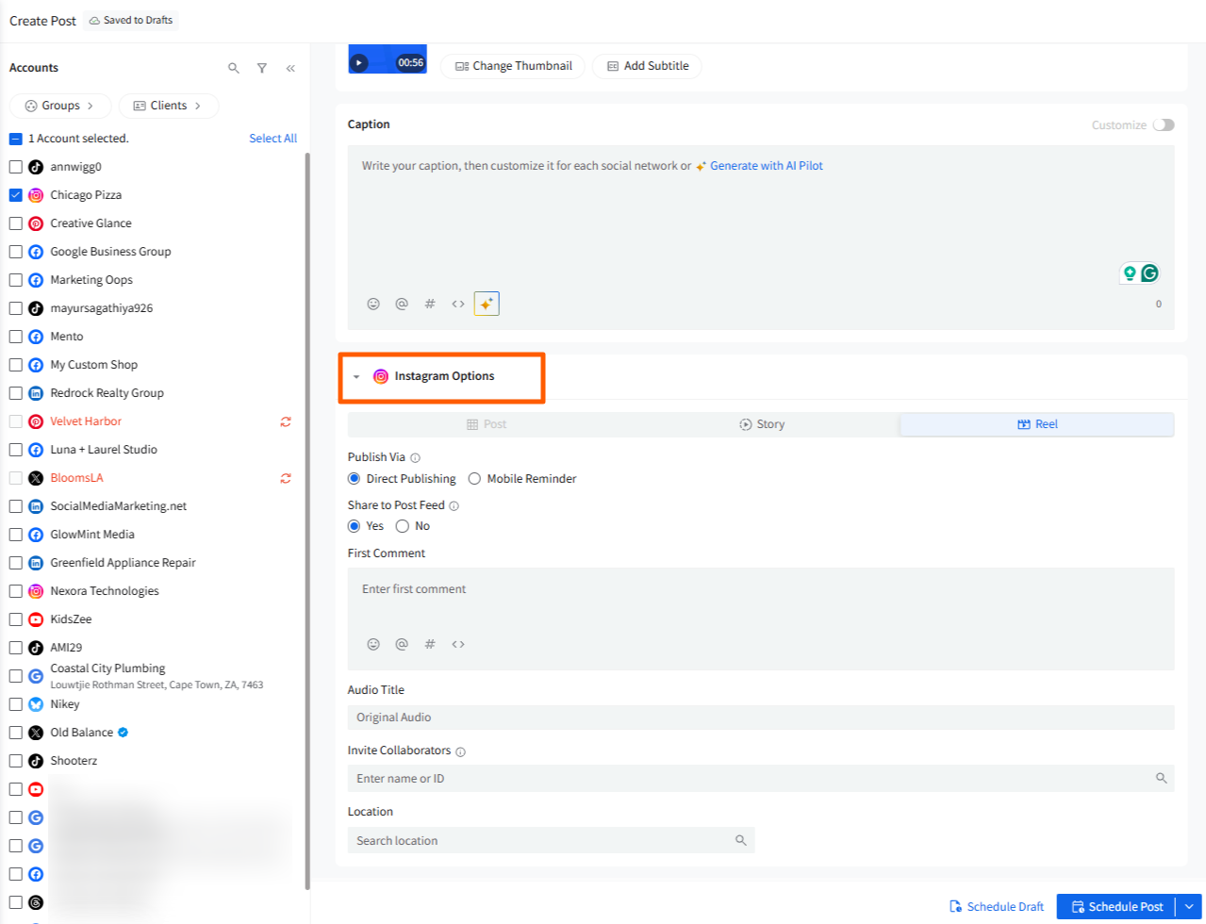Click the verified badge next to Old Balance
Screen dimensions: 1206x924
[x=124, y=732]
